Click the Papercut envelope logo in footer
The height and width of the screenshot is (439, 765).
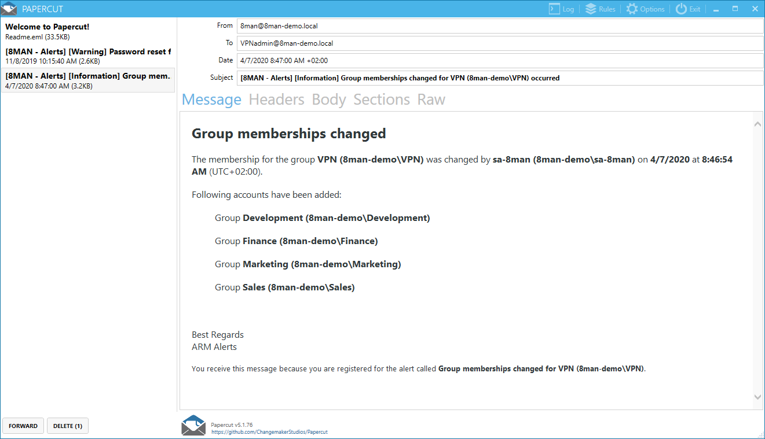(x=193, y=425)
